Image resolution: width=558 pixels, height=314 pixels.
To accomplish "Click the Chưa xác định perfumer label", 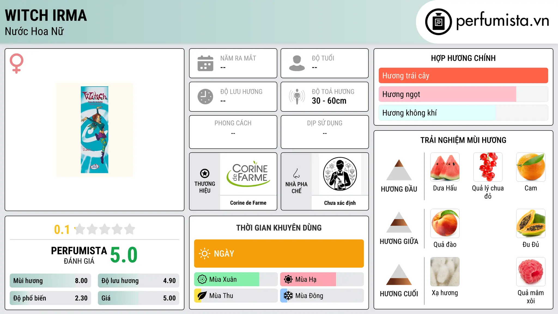I will pyautogui.click(x=340, y=203).
